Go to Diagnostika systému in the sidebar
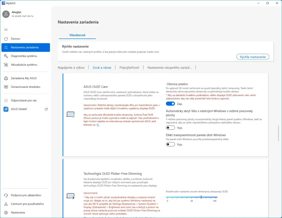282x218 pixels. 26,56
